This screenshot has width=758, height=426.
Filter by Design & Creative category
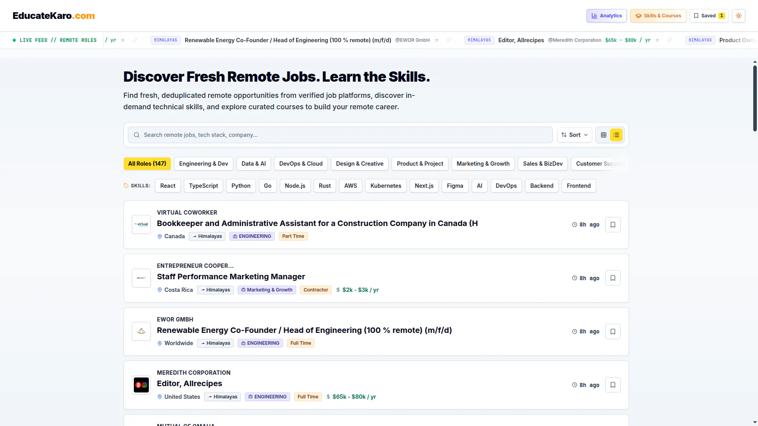[x=360, y=164]
